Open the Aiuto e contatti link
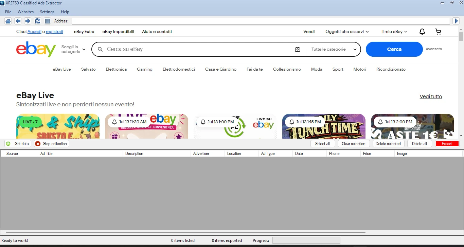This screenshot has height=247, width=464. point(157,32)
